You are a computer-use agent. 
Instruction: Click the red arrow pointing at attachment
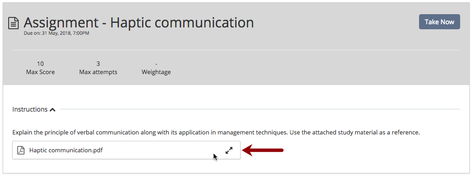click(x=263, y=150)
